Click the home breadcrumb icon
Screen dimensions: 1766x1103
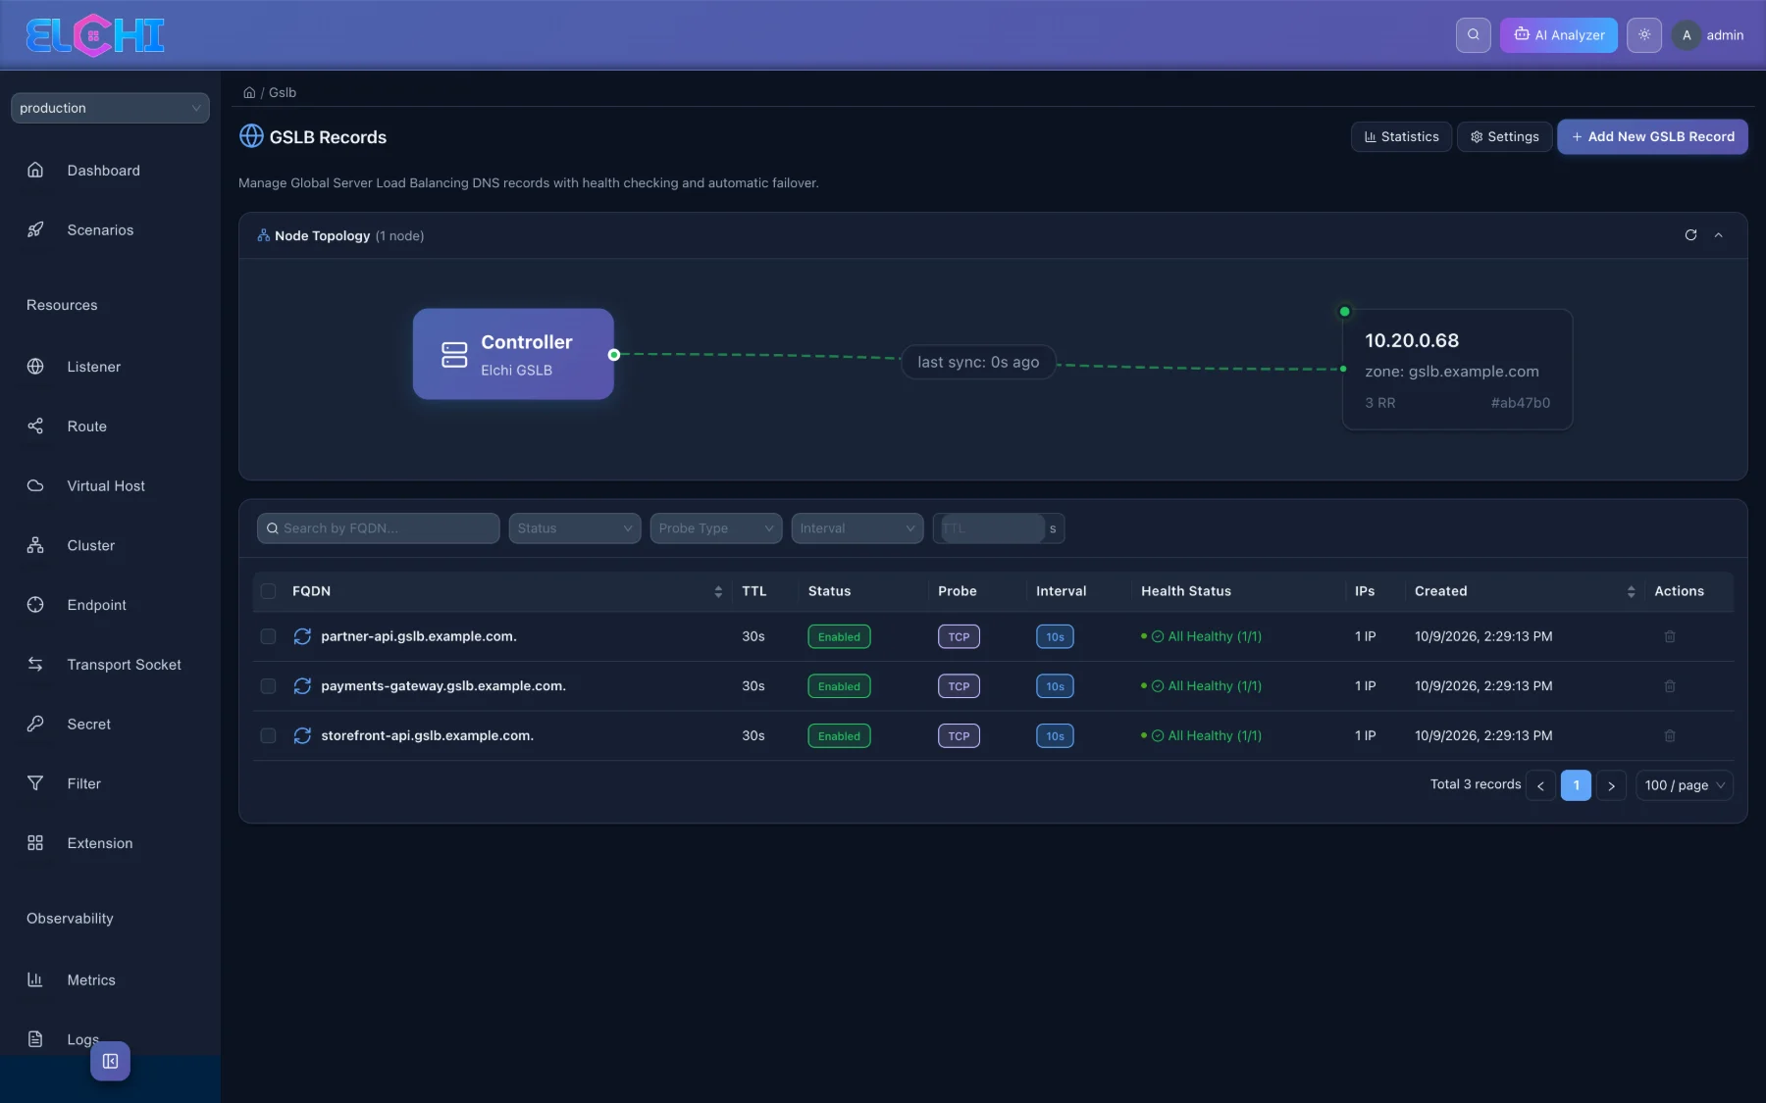(x=249, y=93)
